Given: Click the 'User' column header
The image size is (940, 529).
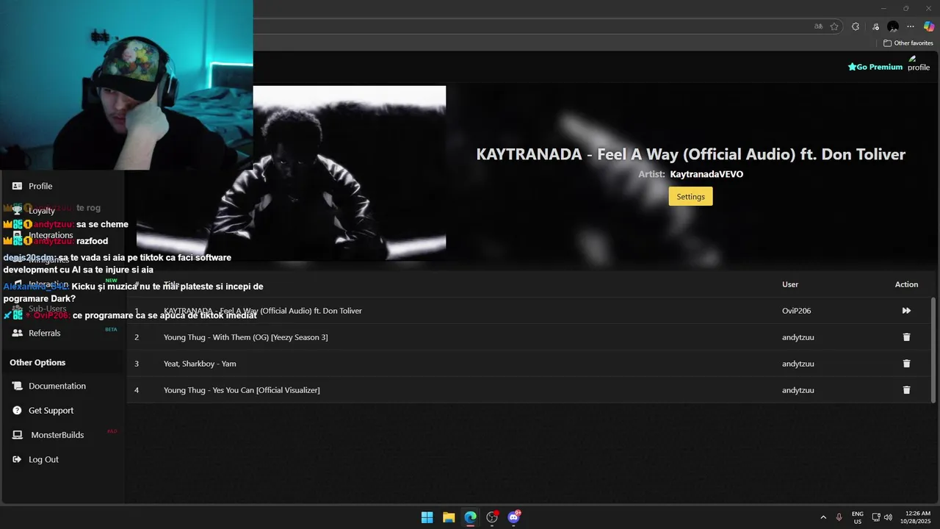Looking at the screenshot, I should [790, 284].
